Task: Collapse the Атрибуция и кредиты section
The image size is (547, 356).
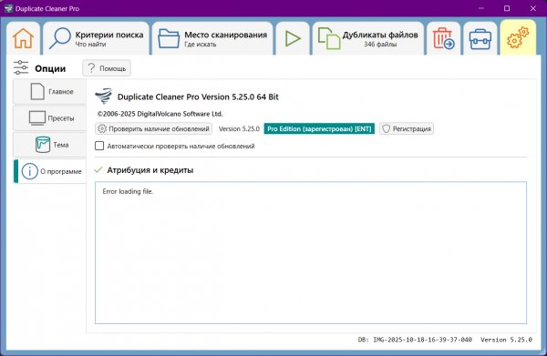Action: click(x=98, y=170)
